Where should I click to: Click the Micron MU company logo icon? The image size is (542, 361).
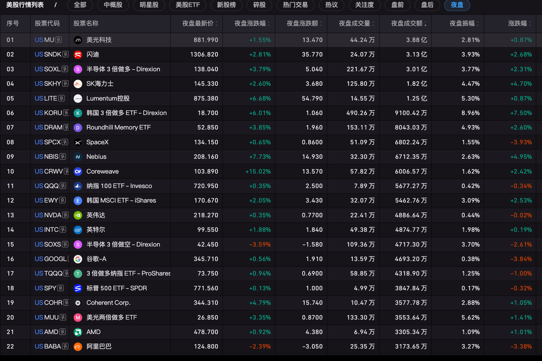[78, 40]
